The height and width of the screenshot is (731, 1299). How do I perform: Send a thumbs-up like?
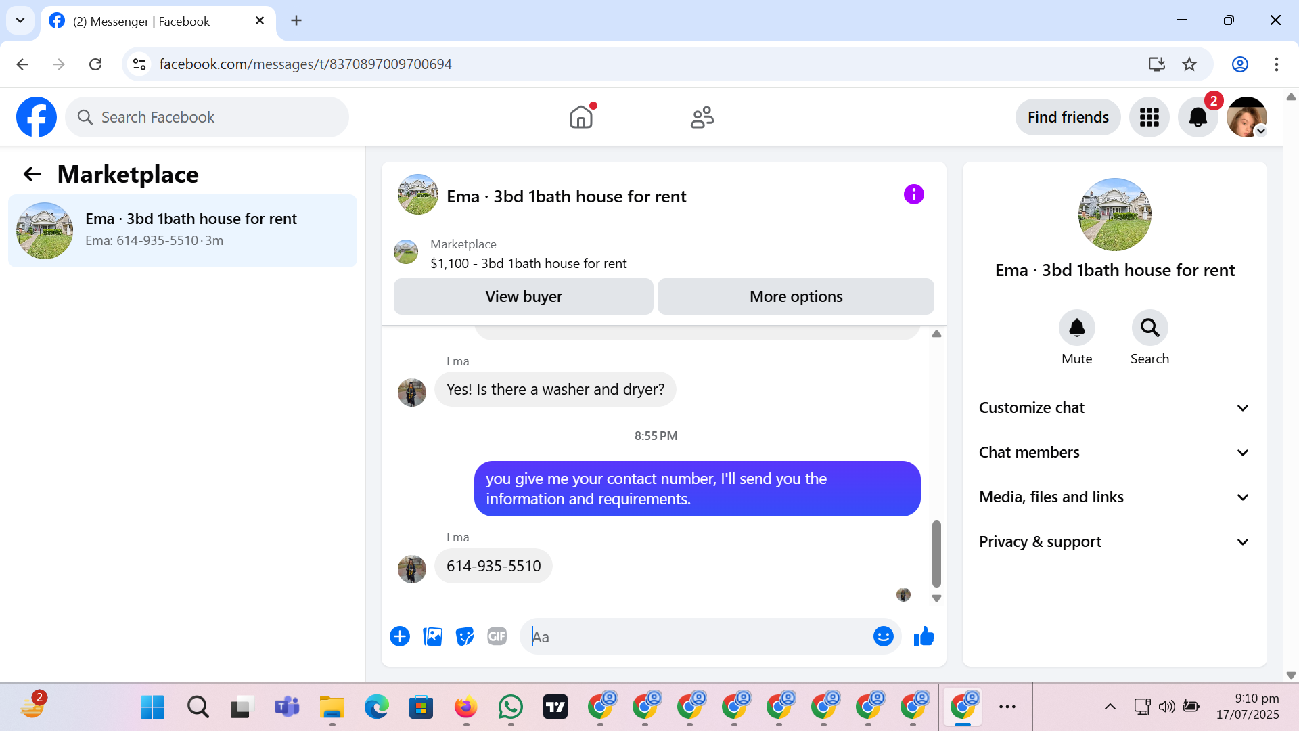924,636
